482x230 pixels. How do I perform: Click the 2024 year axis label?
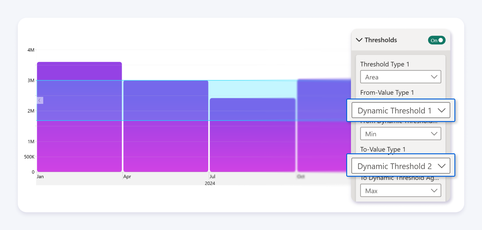click(x=210, y=184)
